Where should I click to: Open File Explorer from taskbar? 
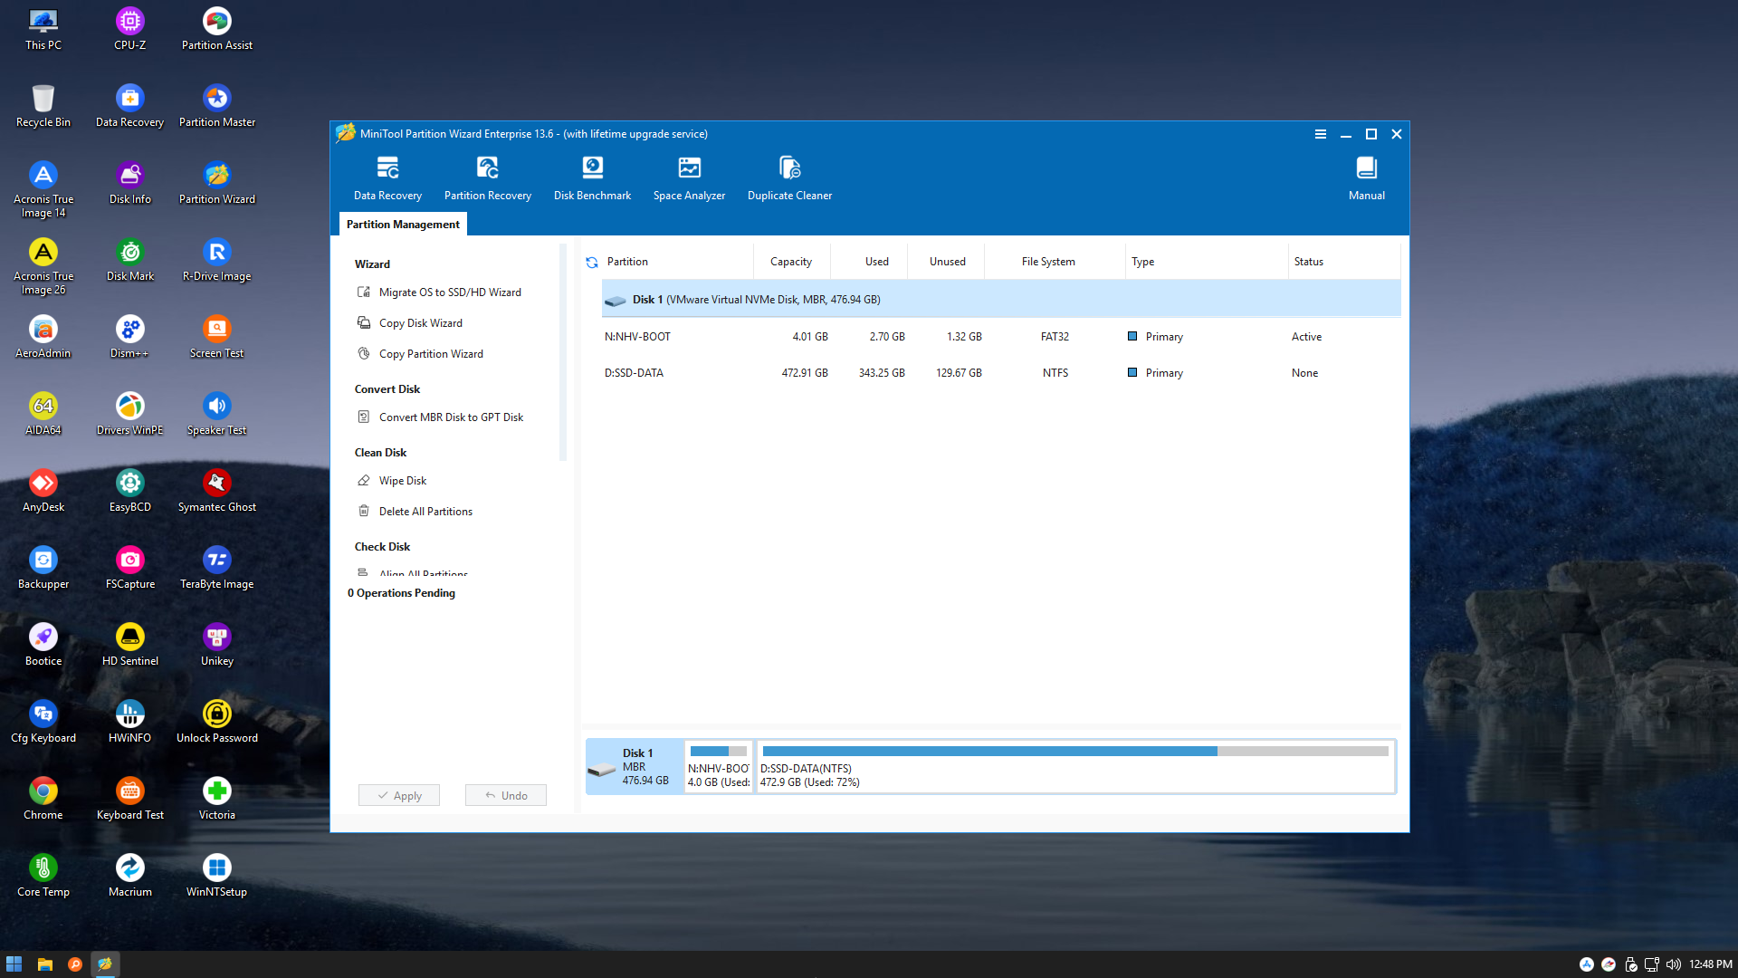(45, 964)
